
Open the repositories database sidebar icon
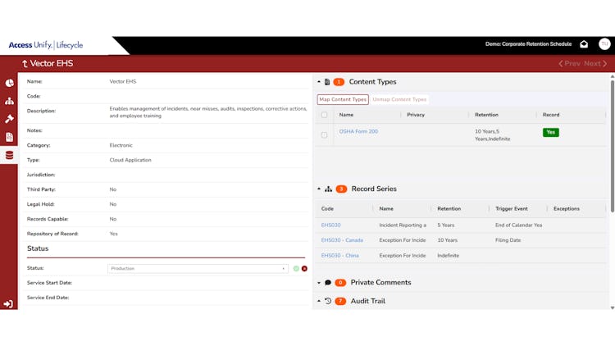click(9, 155)
